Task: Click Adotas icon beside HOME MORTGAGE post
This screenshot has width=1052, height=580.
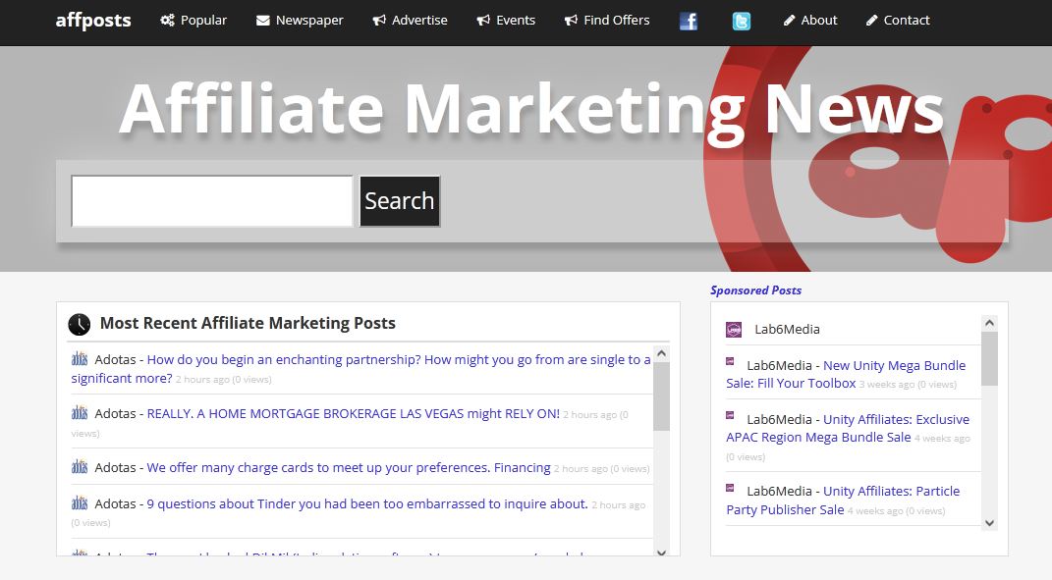Action: click(80, 413)
